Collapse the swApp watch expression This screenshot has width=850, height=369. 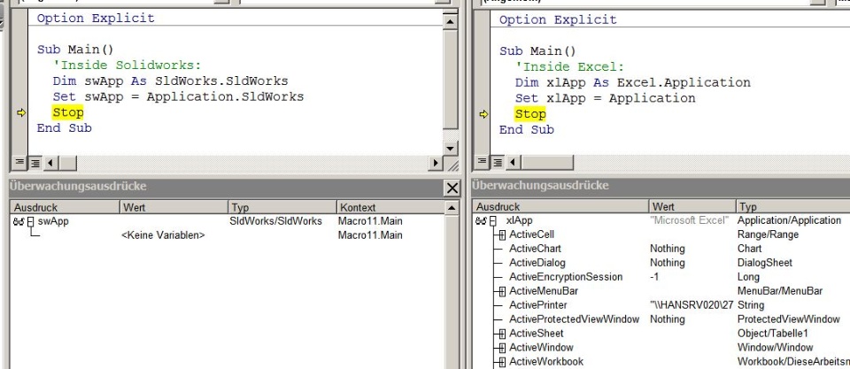pos(31,221)
